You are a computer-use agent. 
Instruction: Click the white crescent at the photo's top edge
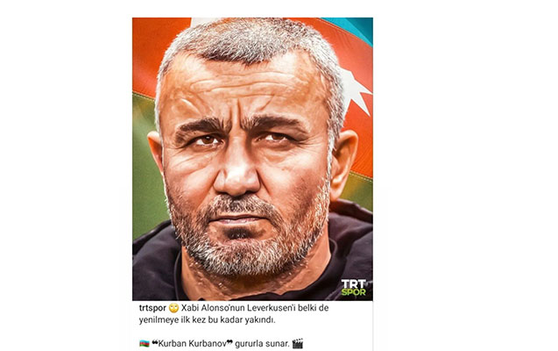coord(205,21)
